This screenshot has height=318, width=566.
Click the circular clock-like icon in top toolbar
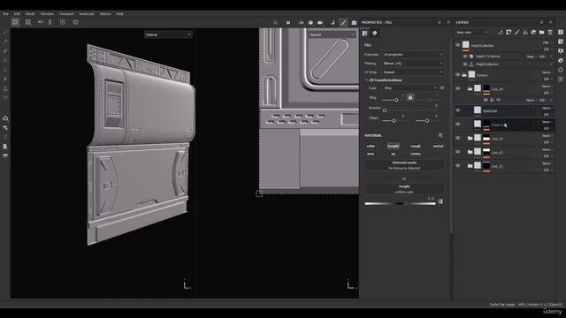tap(75, 22)
